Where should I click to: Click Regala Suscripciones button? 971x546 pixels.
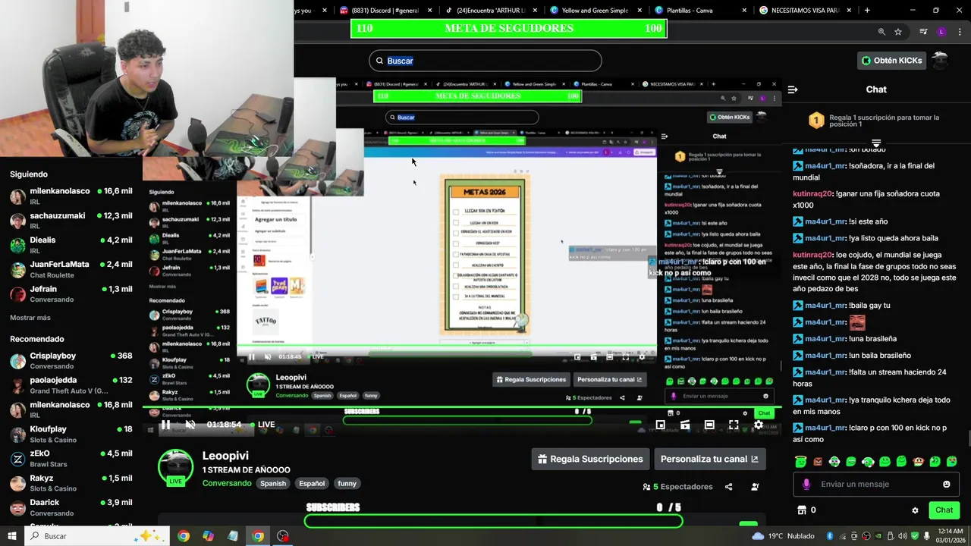[591, 459]
